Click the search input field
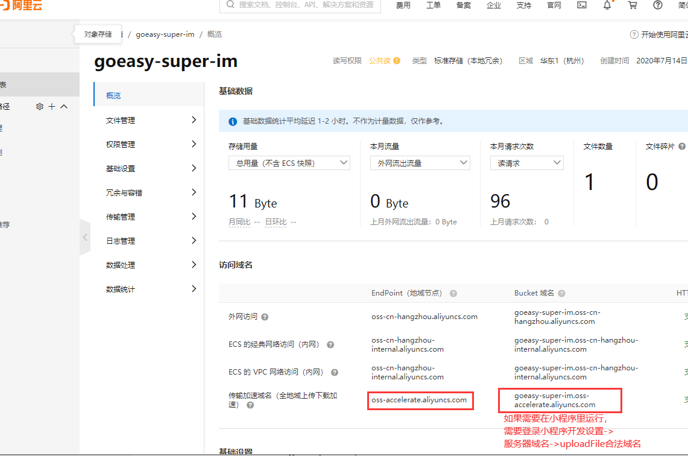 click(x=306, y=5)
